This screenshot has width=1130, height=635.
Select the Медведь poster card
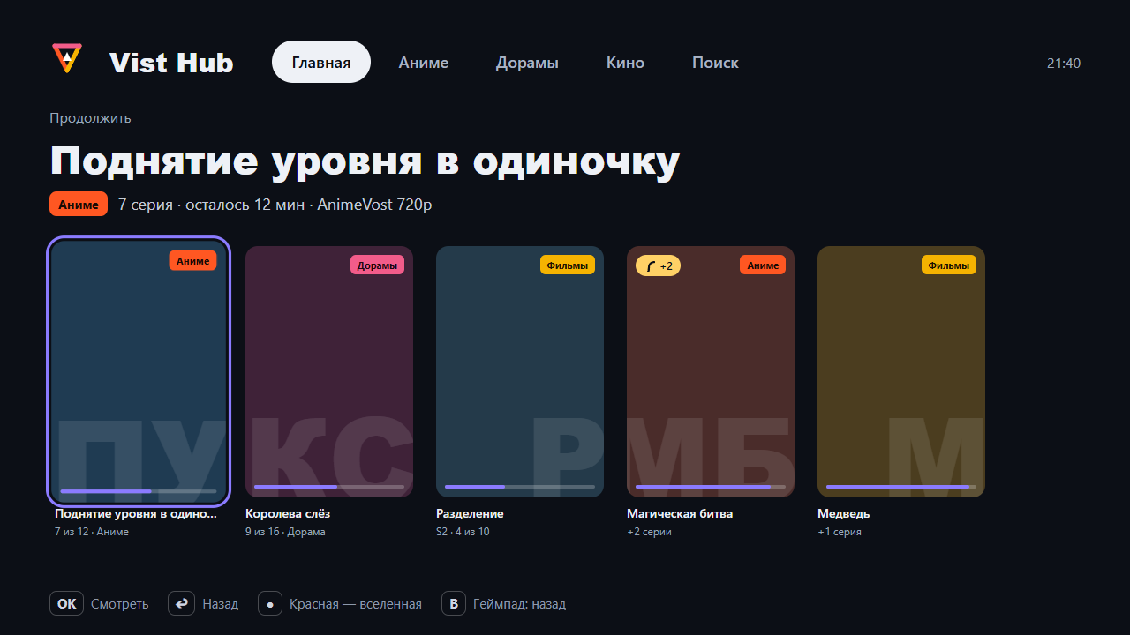point(901,371)
